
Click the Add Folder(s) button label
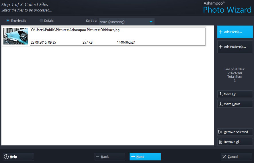point(235,47)
